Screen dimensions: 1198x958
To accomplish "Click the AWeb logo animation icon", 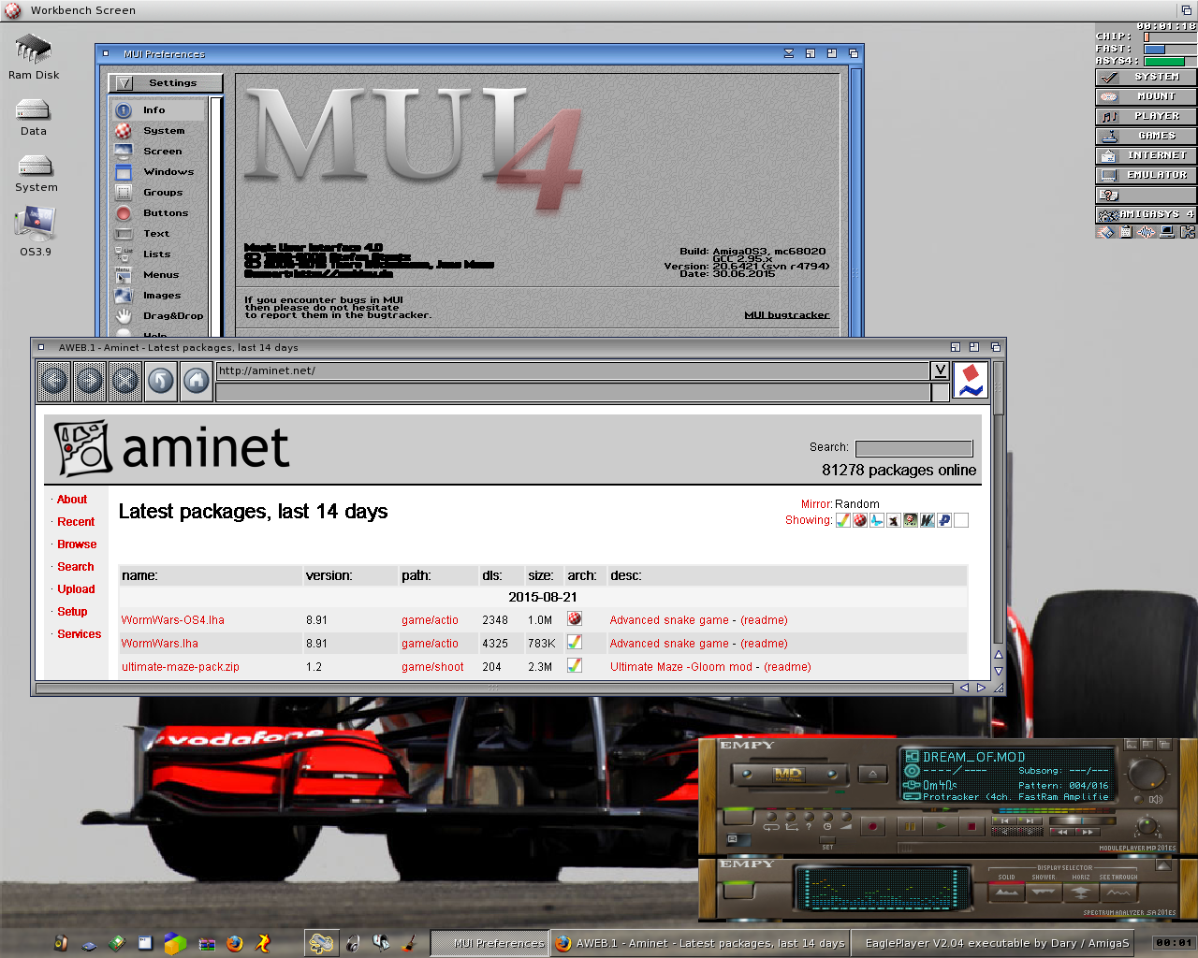I will (971, 381).
